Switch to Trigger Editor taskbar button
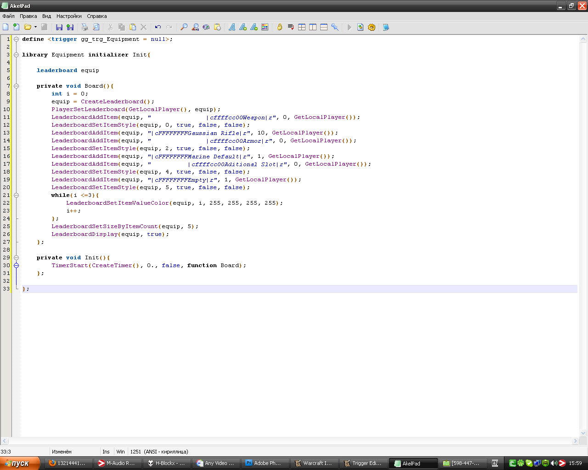The image size is (588, 470). point(362,463)
